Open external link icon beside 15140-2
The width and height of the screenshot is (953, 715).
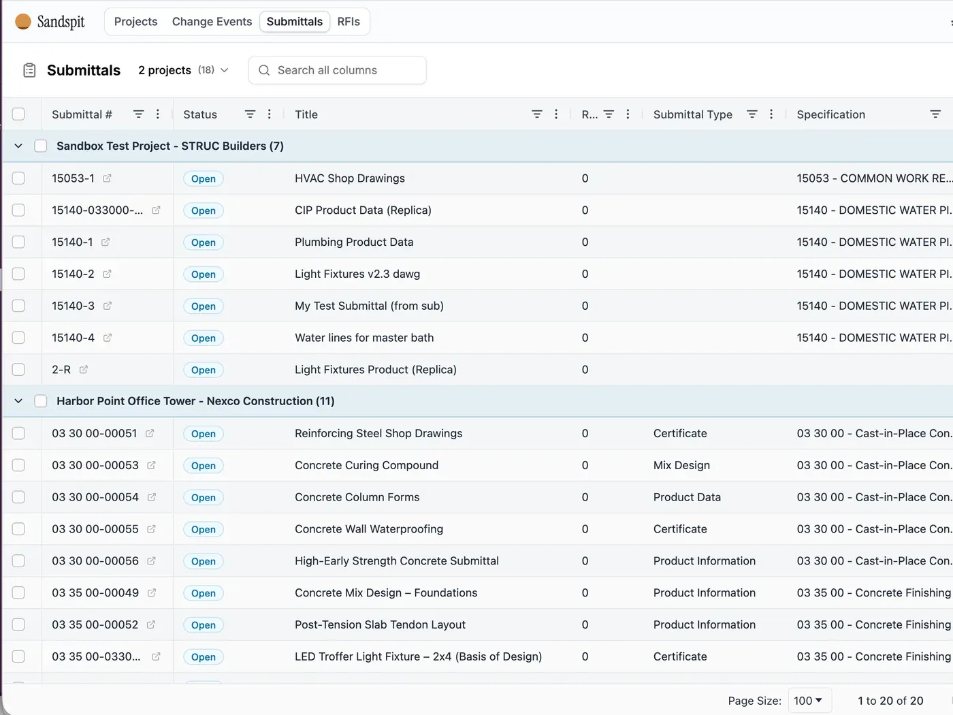pos(107,274)
